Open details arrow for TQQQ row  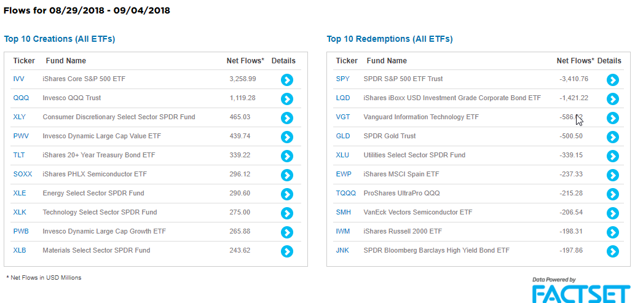coord(613,194)
